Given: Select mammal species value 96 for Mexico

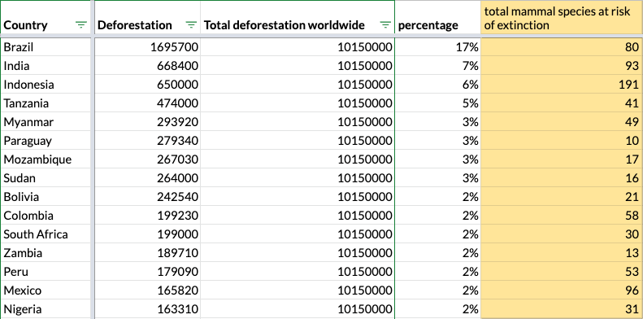Looking at the screenshot, I should point(562,291).
